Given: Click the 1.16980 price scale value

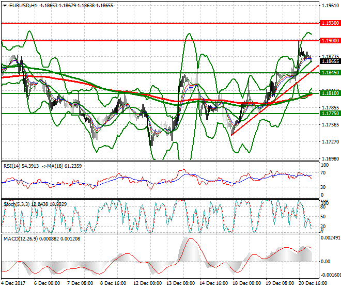Looking at the screenshot, I should pos(330,159).
